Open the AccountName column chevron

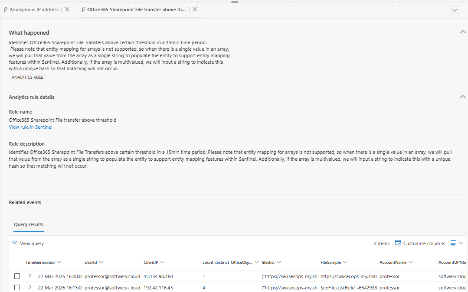[x=411, y=262]
